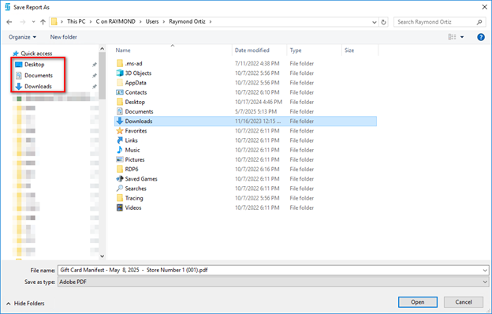The height and width of the screenshot is (314, 492).
Task: Open the Help question mark icon
Action: [x=481, y=37]
